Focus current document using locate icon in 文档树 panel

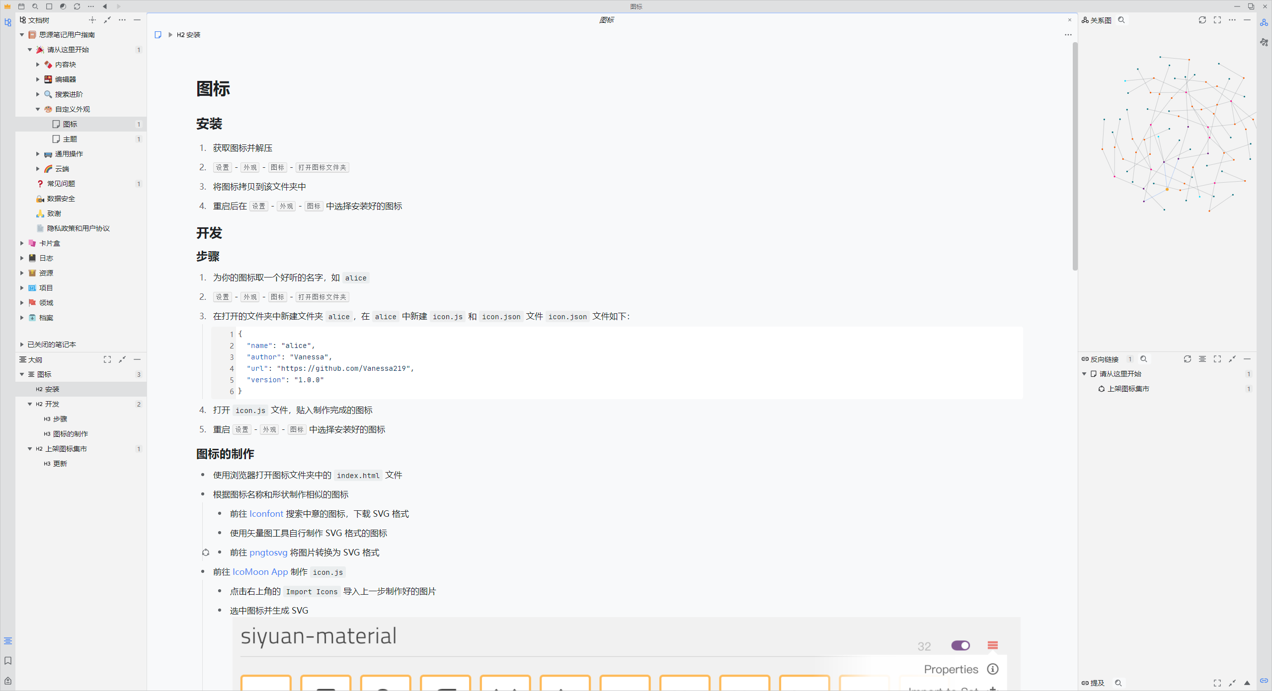click(x=92, y=20)
